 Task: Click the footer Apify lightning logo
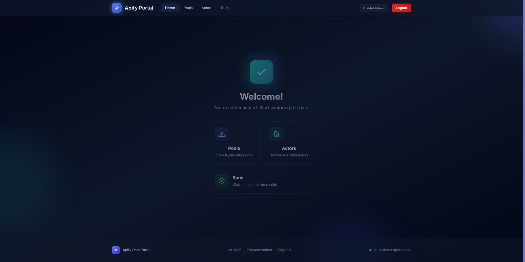(x=116, y=250)
